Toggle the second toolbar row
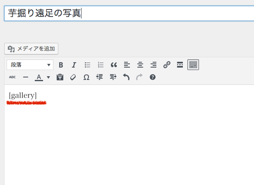Screen dimensions: 254x185 [x=193, y=65]
